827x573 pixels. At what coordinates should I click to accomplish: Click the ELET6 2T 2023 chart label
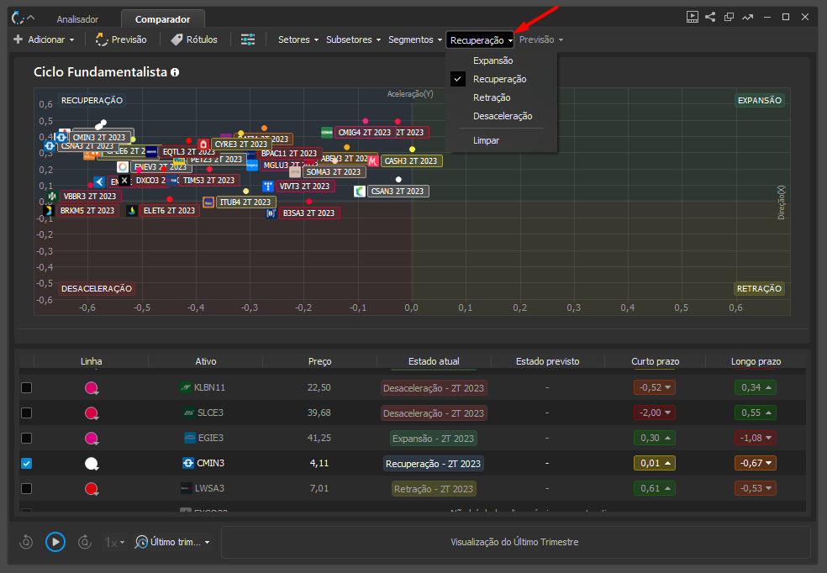tap(169, 210)
